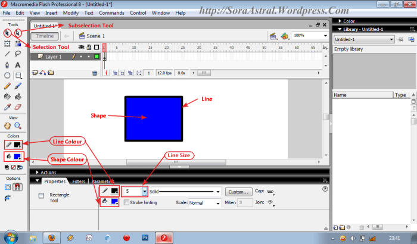Select the Pen tool
Viewport: 417px width, 244px height.
(7, 65)
